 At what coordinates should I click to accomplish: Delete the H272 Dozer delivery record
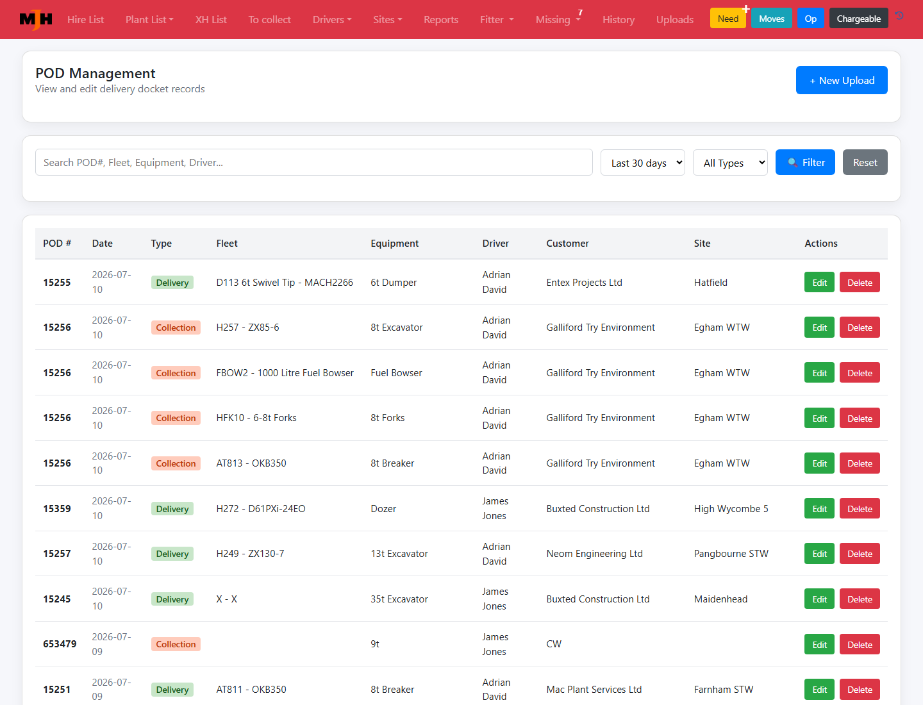click(x=860, y=508)
